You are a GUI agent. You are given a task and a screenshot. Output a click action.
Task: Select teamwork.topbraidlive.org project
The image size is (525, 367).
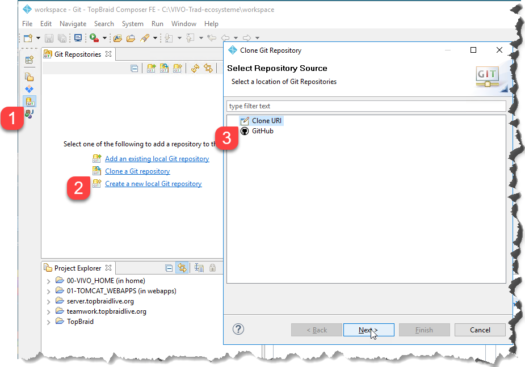point(107,311)
